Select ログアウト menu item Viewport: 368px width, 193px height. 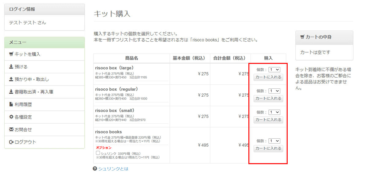[x=44, y=142]
